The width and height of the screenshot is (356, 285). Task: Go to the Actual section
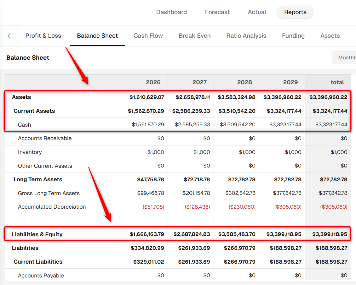click(x=257, y=12)
